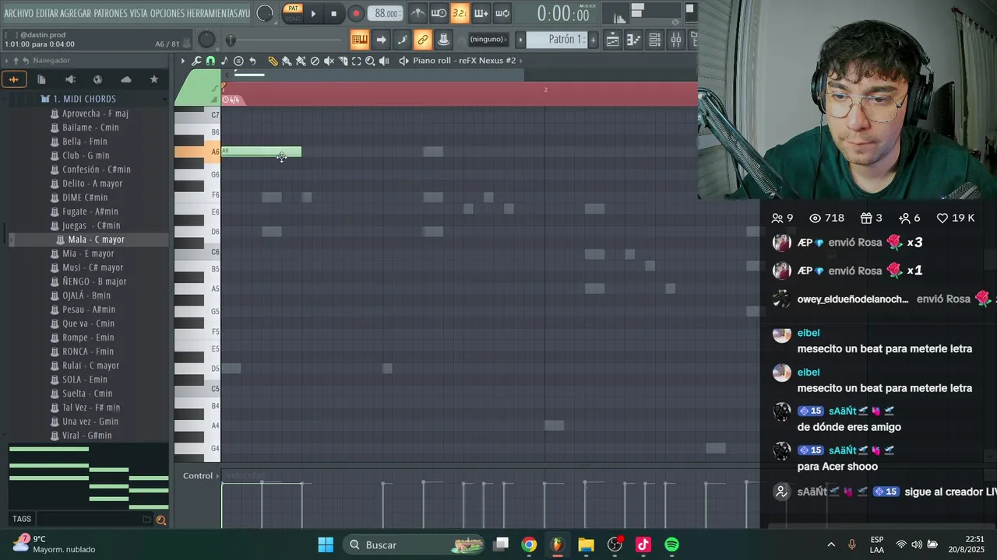
Task: Toggle loop recording icon
Action: click(x=502, y=13)
